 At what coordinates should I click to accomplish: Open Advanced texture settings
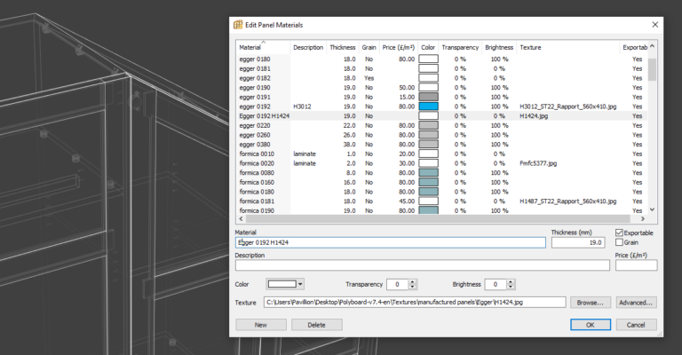coord(634,303)
